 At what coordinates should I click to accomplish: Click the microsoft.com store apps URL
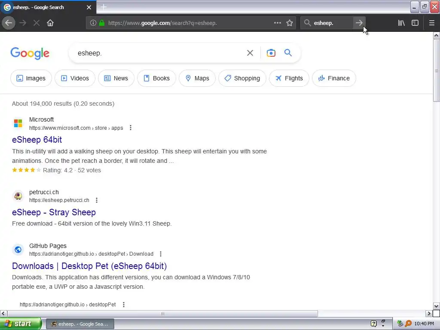tap(76, 128)
